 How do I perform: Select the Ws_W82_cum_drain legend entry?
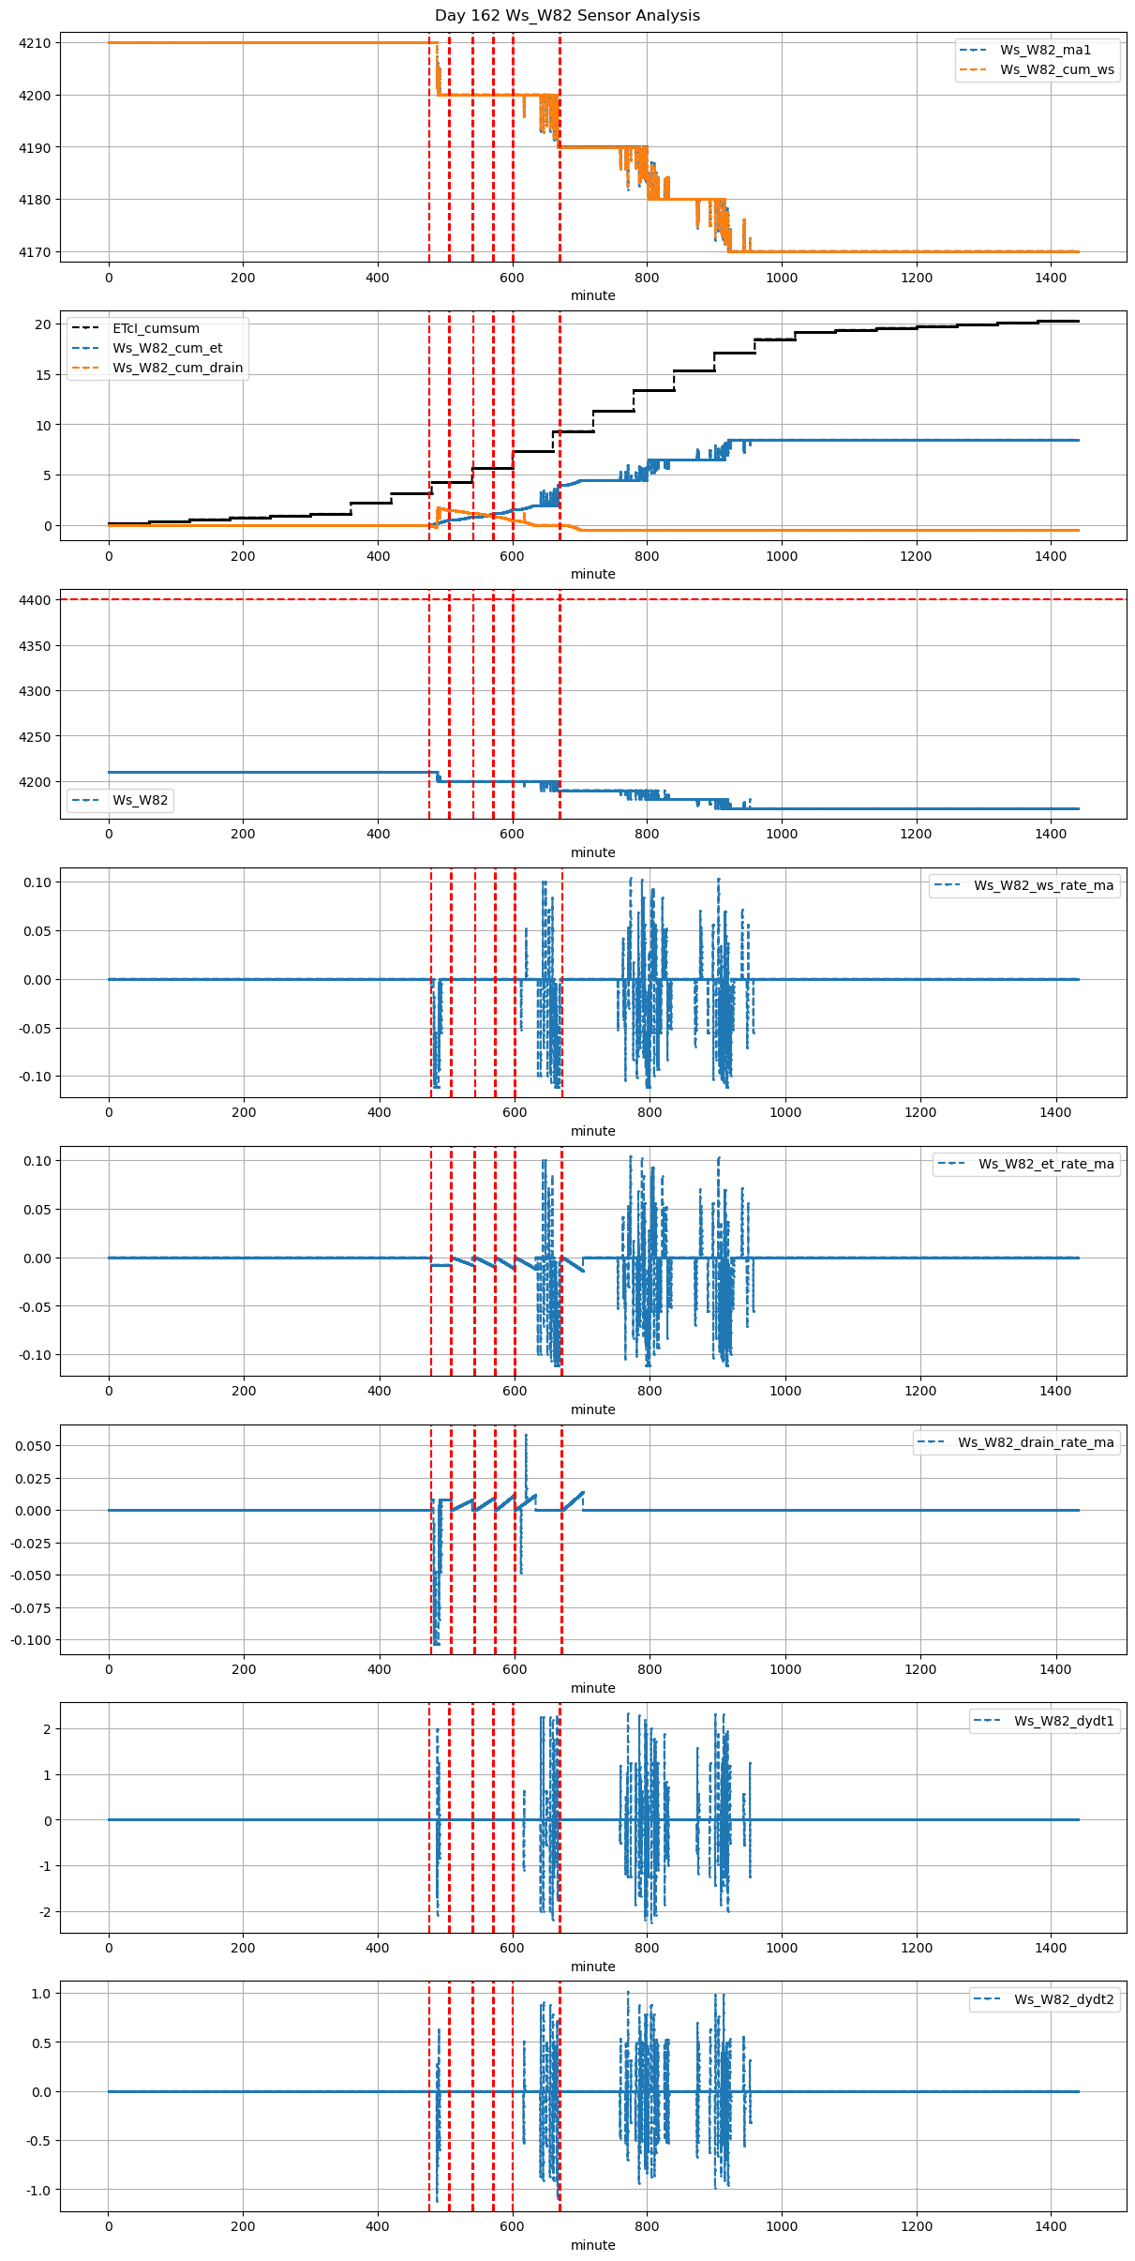click(x=177, y=369)
